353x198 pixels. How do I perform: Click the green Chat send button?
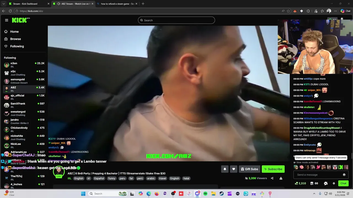click(x=343, y=183)
